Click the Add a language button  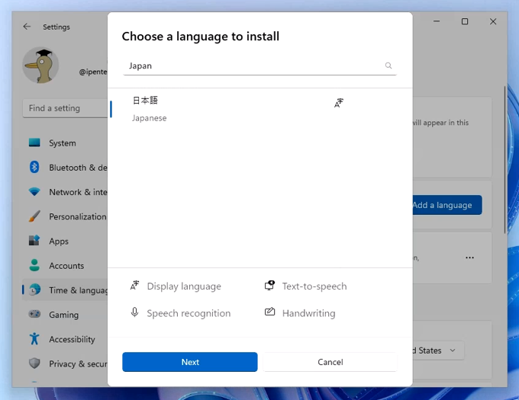pos(447,205)
